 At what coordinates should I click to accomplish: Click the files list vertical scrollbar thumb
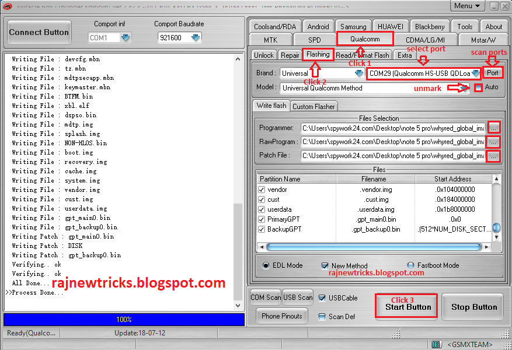(496, 228)
